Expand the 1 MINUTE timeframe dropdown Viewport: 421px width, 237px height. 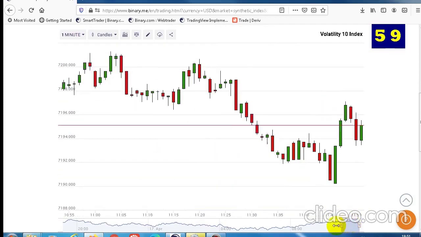(73, 35)
